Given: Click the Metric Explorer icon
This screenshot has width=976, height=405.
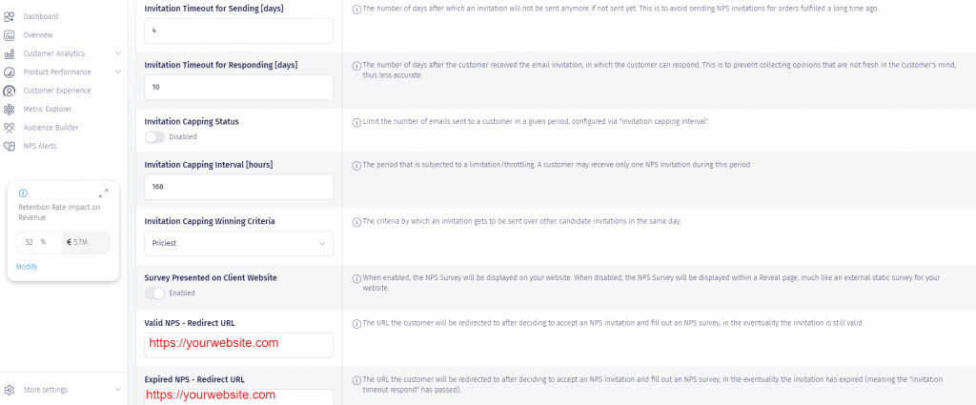Looking at the screenshot, I should point(9,109).
